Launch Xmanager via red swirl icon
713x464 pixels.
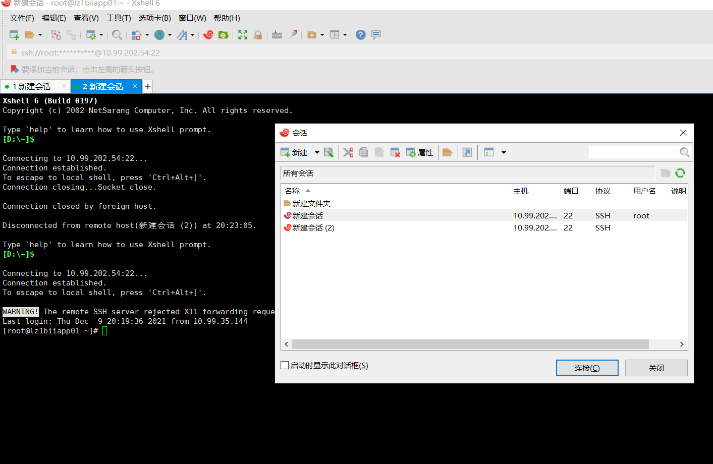tap(208, 35)
